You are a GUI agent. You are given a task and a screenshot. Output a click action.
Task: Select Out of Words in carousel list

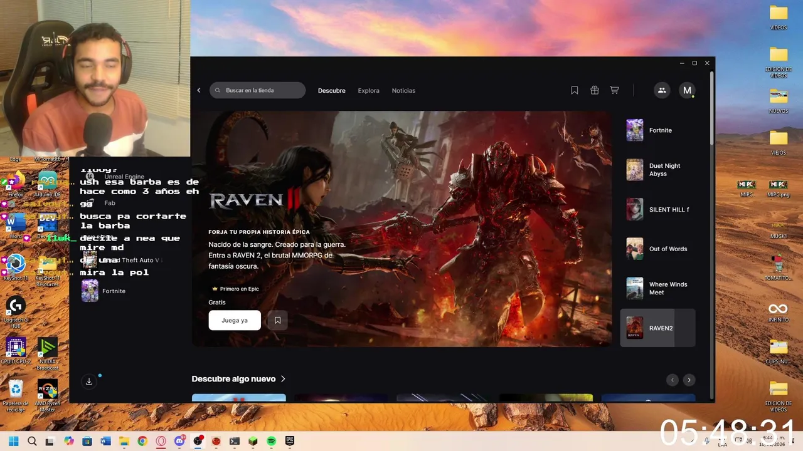pyautogui.click(x=657, y=249)
